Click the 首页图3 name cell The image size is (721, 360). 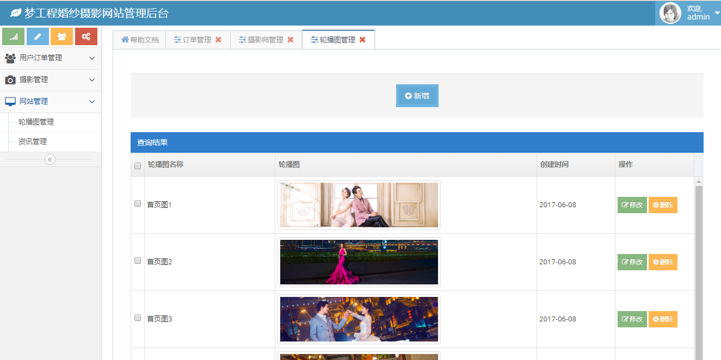click(x=209, y=319)
